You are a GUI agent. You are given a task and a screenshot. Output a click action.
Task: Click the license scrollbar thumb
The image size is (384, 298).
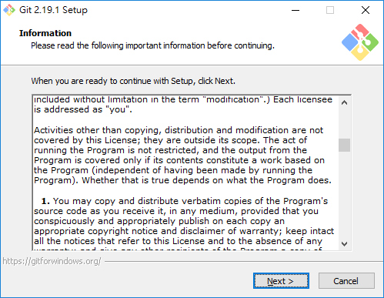tap(344, 146)
